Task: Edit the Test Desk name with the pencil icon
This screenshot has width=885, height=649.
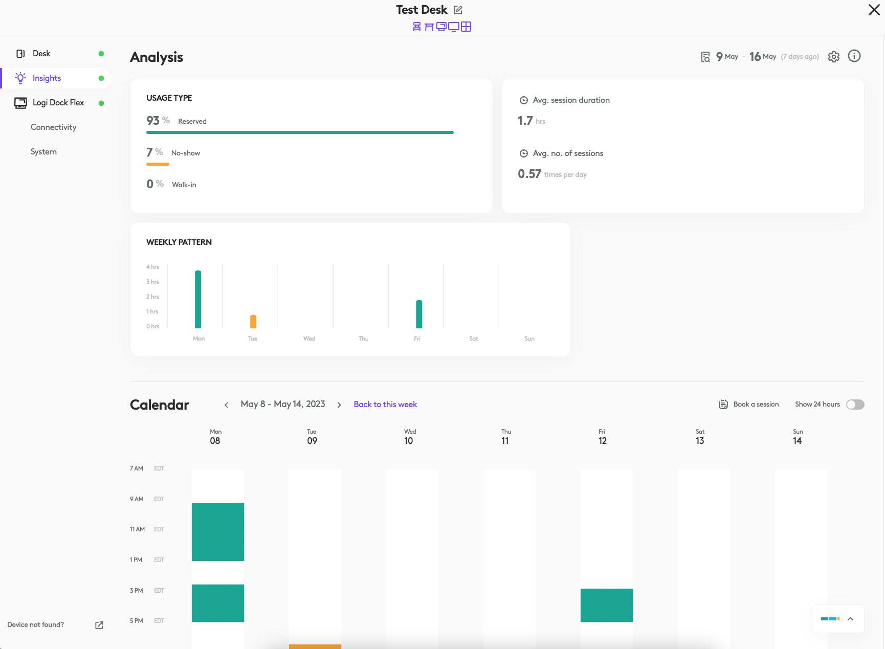Action: pos(458,10)
